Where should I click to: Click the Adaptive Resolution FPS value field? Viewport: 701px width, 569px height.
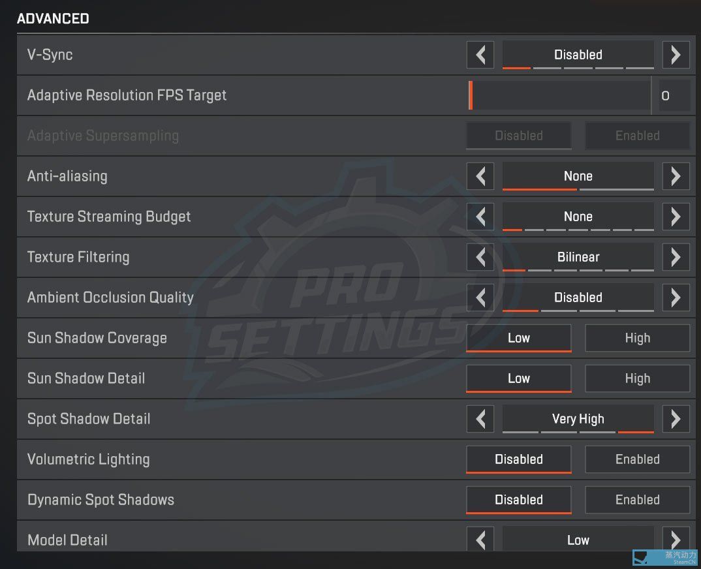pos(672,95)
